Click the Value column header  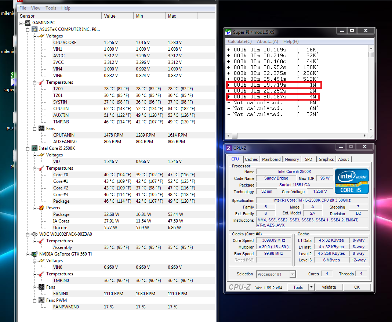(x=110, y=16)
